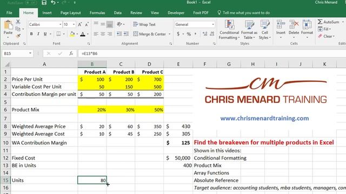
Task: Open the font color dropdown arrow
Action: click(88, 34)
